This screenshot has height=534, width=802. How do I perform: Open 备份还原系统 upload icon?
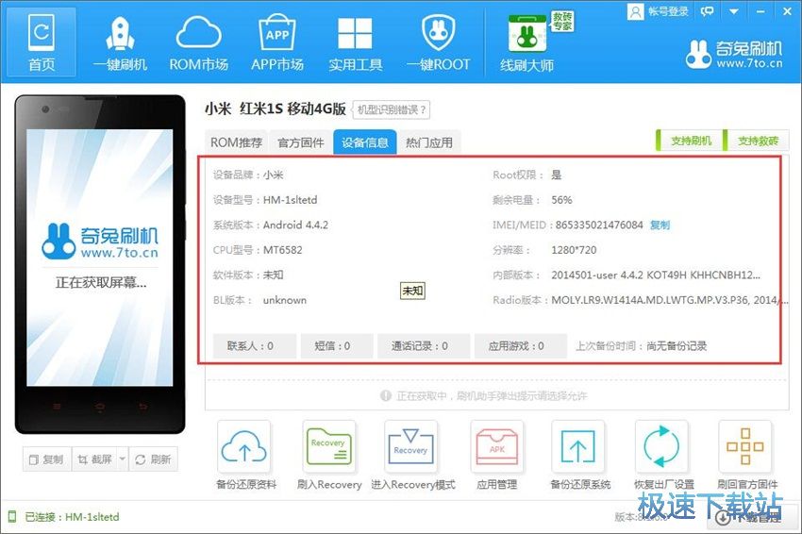(x=578, y=446)
